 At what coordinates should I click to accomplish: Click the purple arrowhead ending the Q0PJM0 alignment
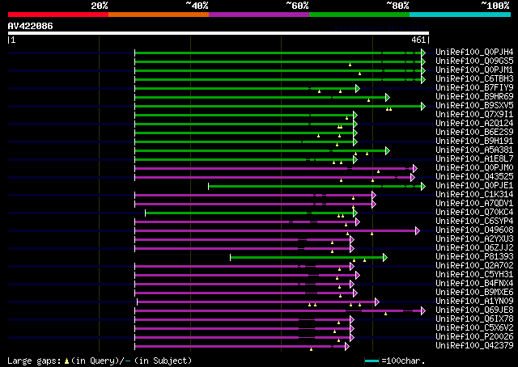(x=415, y=169)
